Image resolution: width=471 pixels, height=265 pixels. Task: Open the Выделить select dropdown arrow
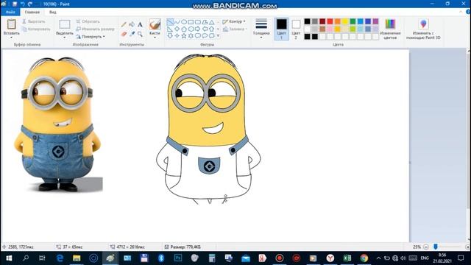coord(65,38)
